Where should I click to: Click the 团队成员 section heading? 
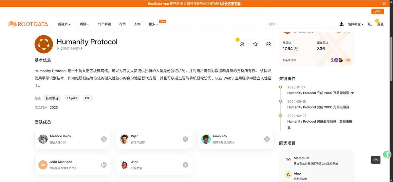click(x=43, y=122)
